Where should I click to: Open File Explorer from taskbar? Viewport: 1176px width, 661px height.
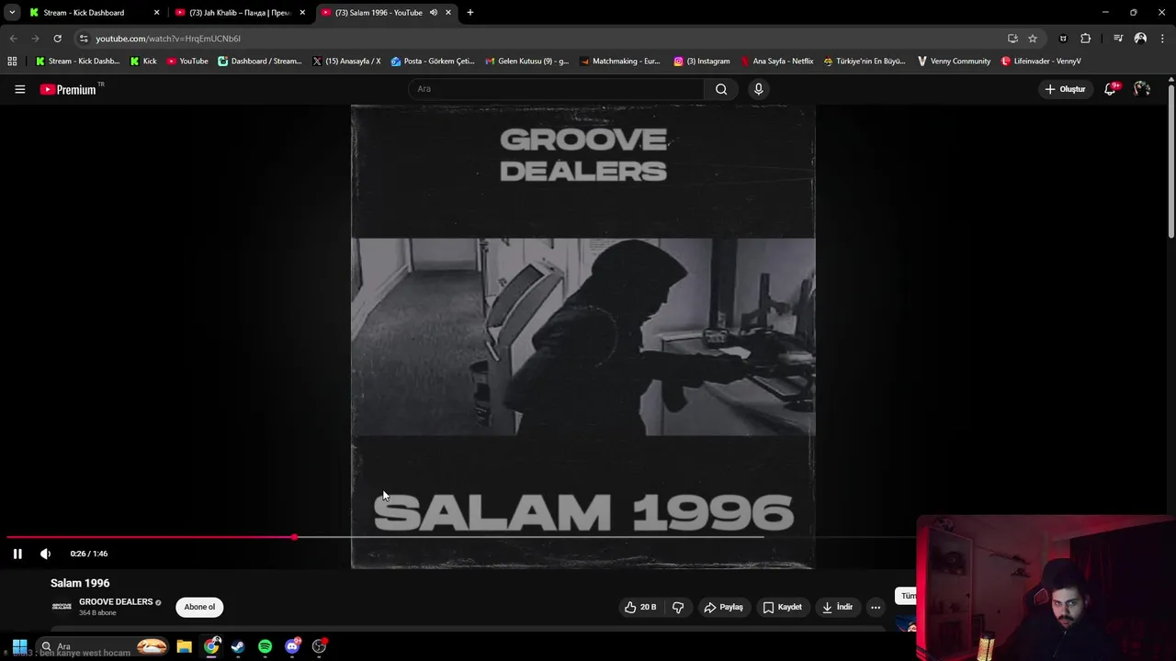(x=184, y=646)
